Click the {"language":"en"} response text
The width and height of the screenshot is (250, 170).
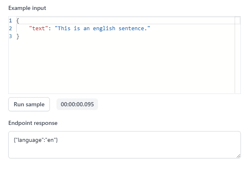(36, 140)
